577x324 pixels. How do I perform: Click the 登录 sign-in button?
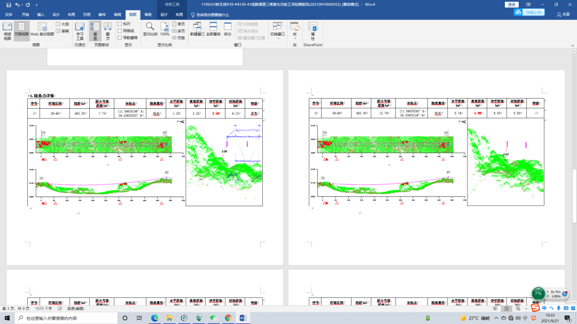click(511, 5)
